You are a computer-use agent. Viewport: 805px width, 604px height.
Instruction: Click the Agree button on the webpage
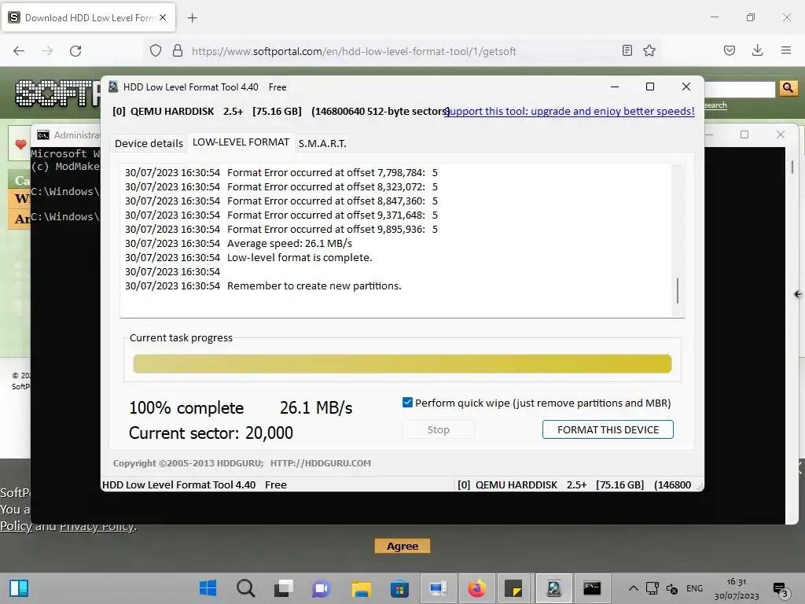click(x=402, y=546)
